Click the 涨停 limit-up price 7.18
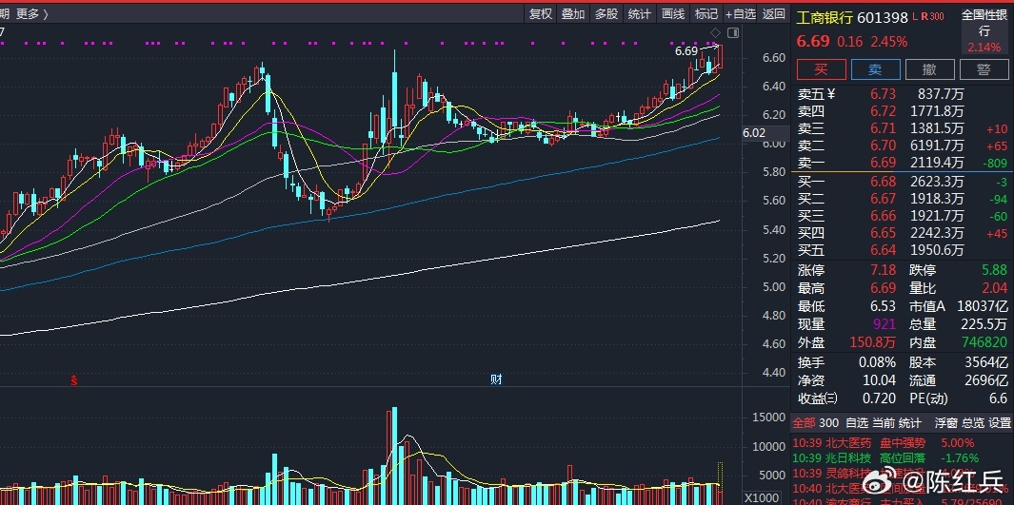The image size is (1014, 505). point(883,270)
